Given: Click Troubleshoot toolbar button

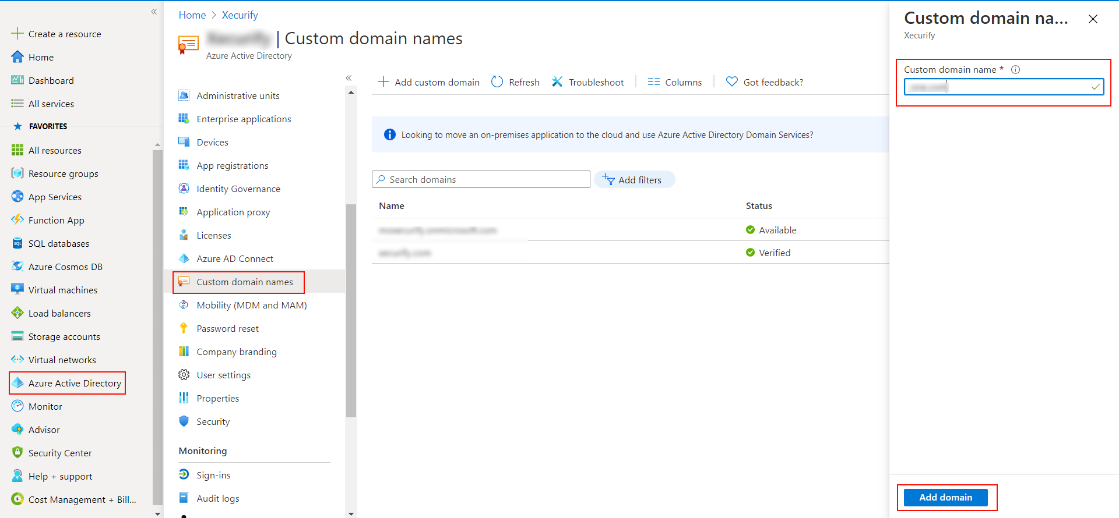Looking at the screenshot, I should (x=587, y=82).
